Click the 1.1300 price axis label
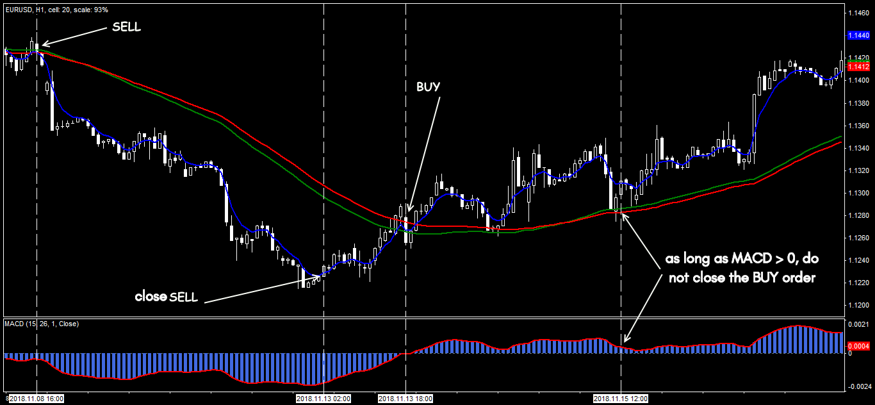The width and height of the screenshot is (875, 405). (859, 193)
